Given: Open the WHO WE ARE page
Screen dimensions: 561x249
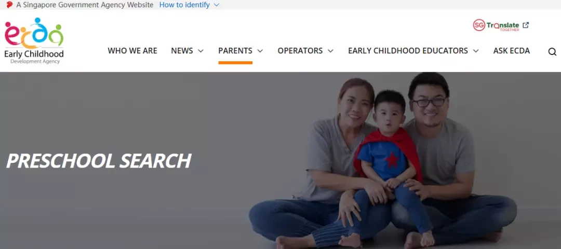Looking at the screenshot, I should click(132, 51).
